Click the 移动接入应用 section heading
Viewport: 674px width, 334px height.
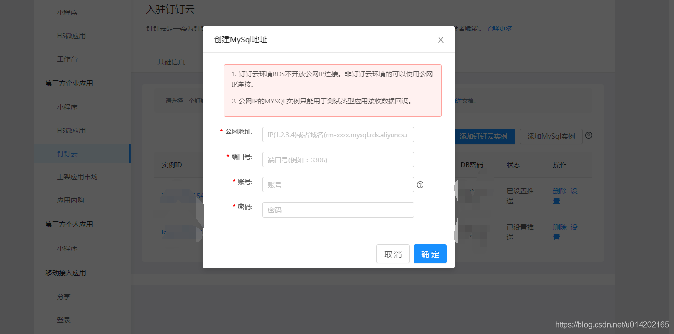tap(65, 273)
